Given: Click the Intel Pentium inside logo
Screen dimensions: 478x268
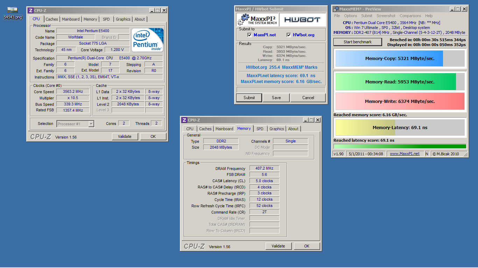Looking at the screenshot, I should pyautogui.click(x=147, y=40).
